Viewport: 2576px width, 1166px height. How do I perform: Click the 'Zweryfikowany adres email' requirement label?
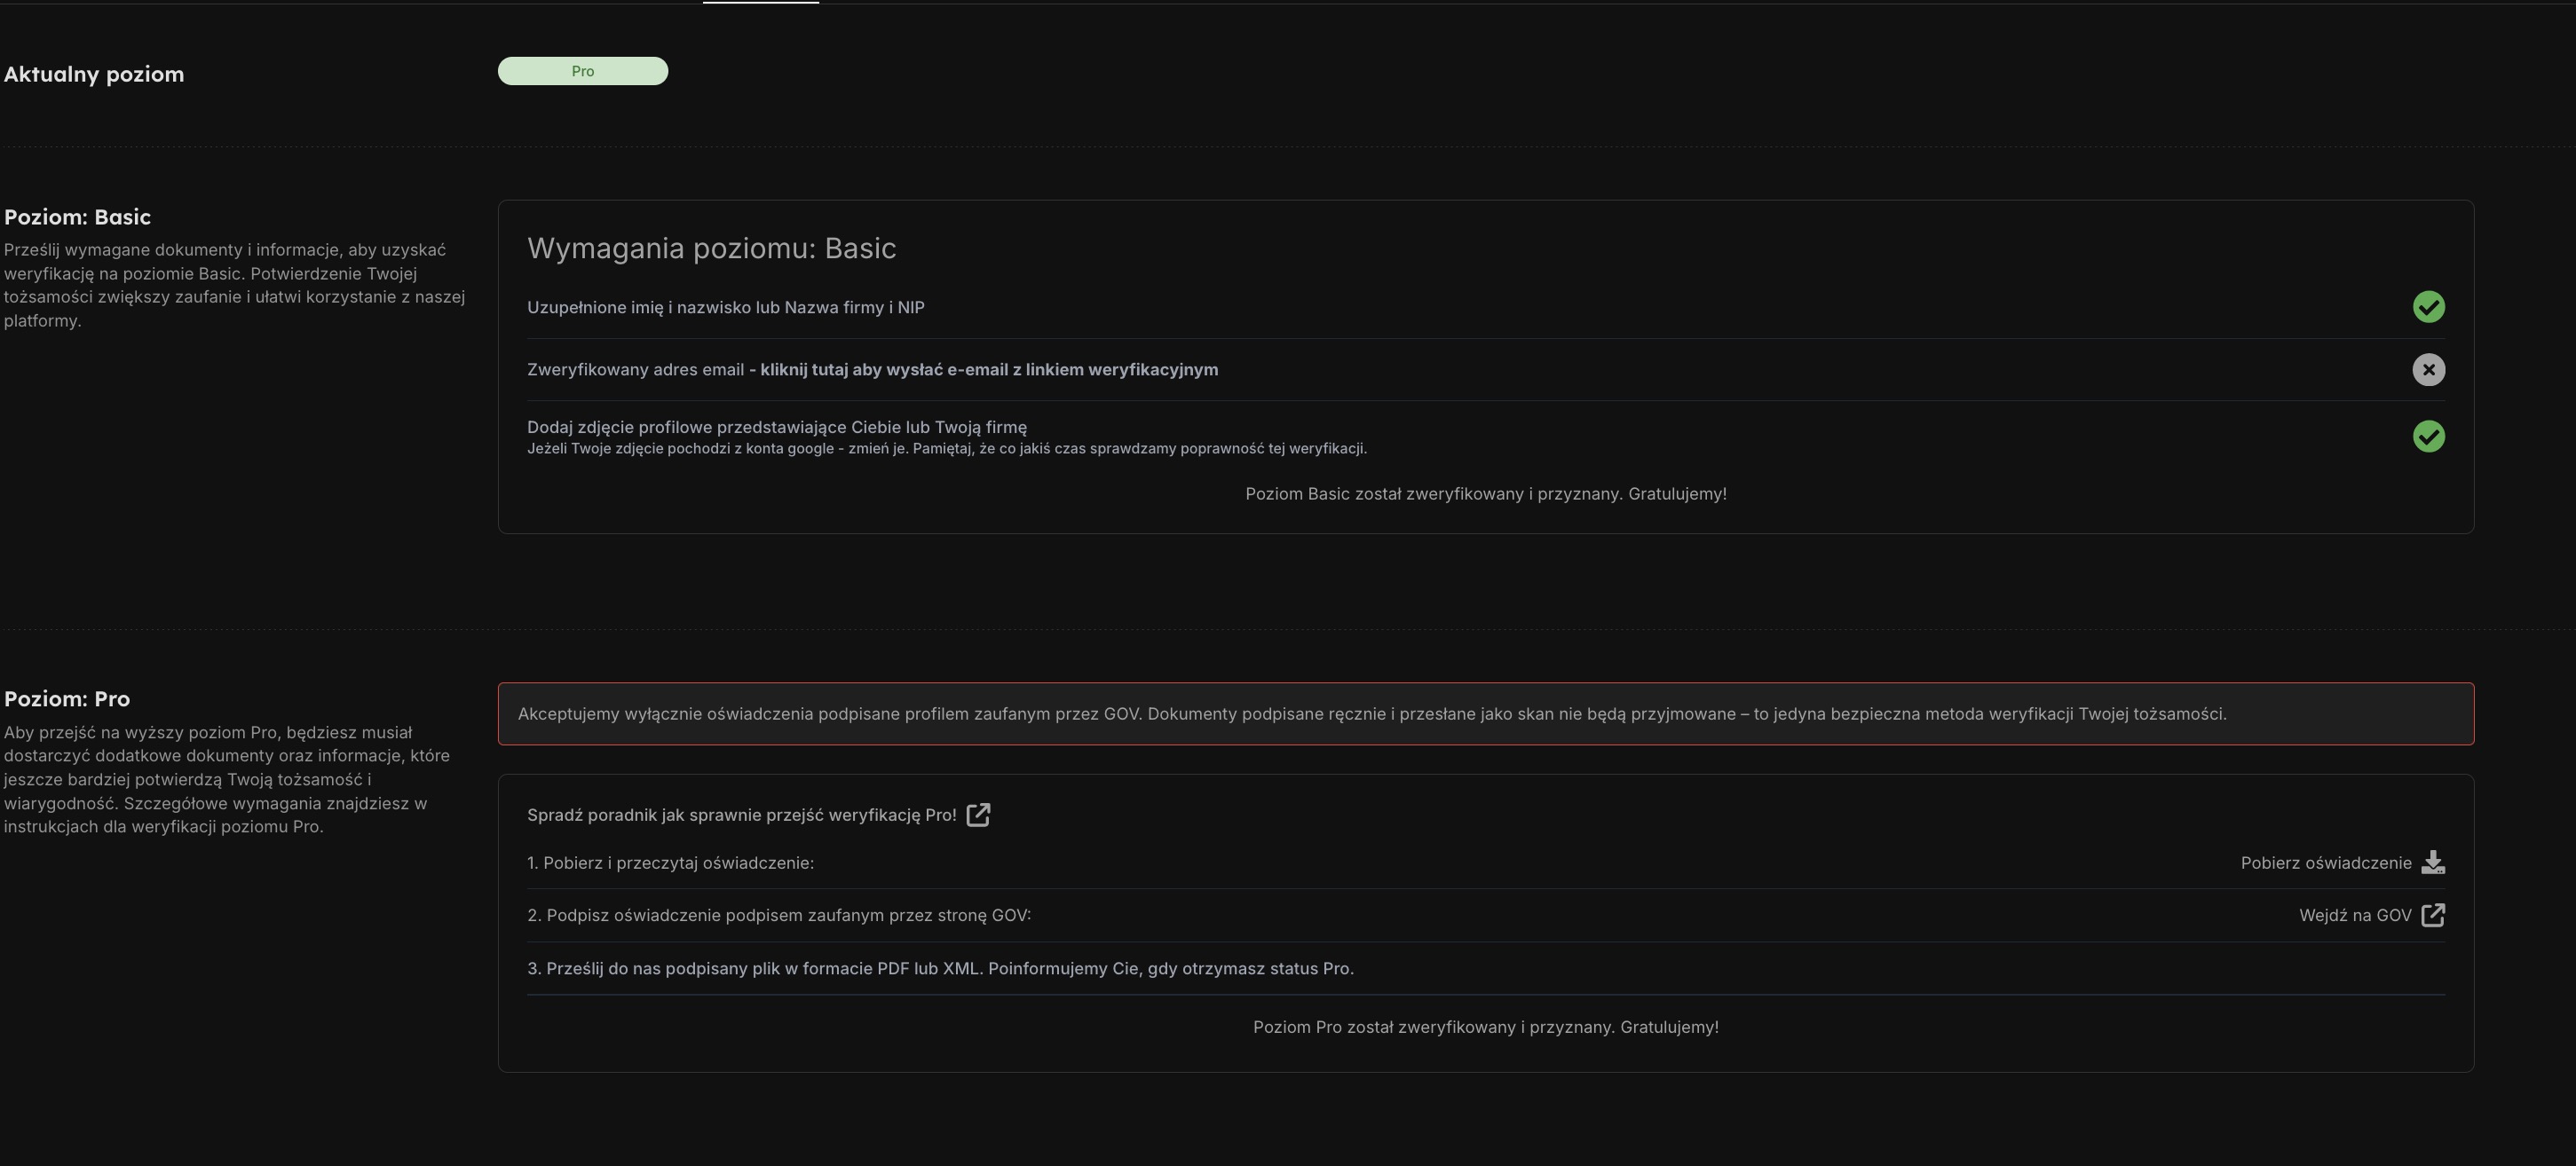[635, 370]
